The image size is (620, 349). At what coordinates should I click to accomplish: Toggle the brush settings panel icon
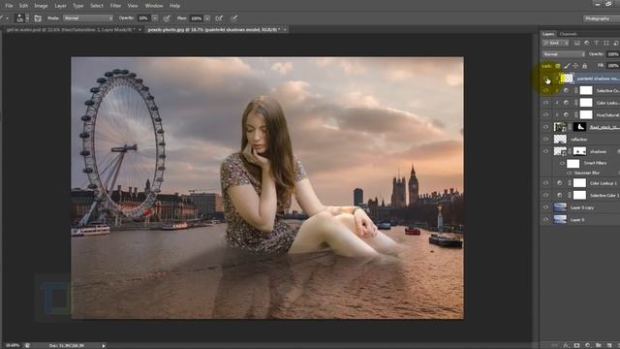pos(38,18)
